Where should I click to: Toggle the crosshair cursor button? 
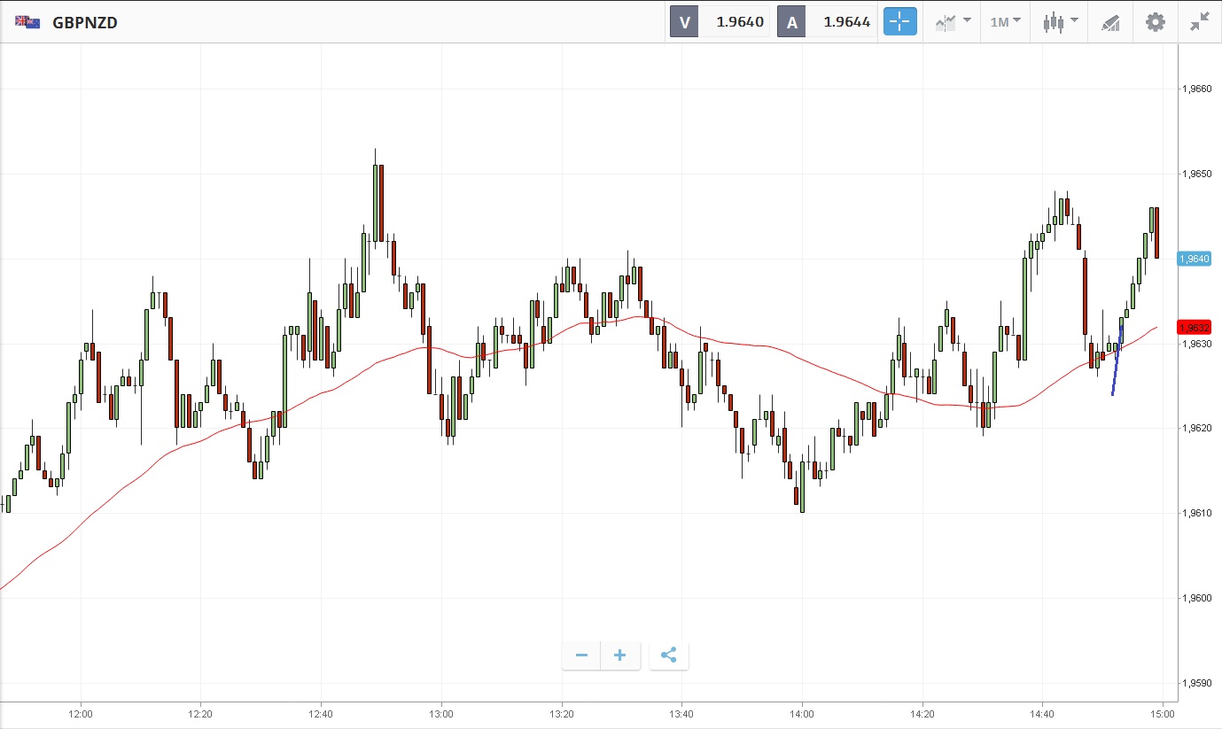pyautogui.click(x=899, y=22)
